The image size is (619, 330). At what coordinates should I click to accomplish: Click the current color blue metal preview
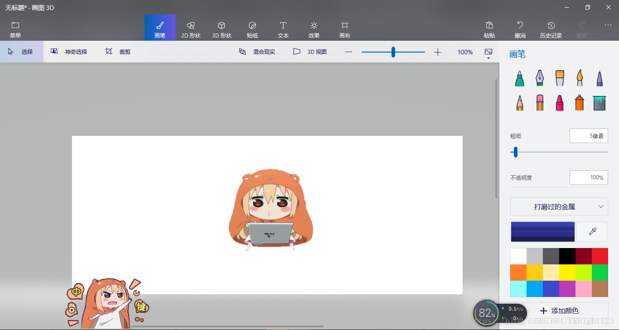[543, 232]
